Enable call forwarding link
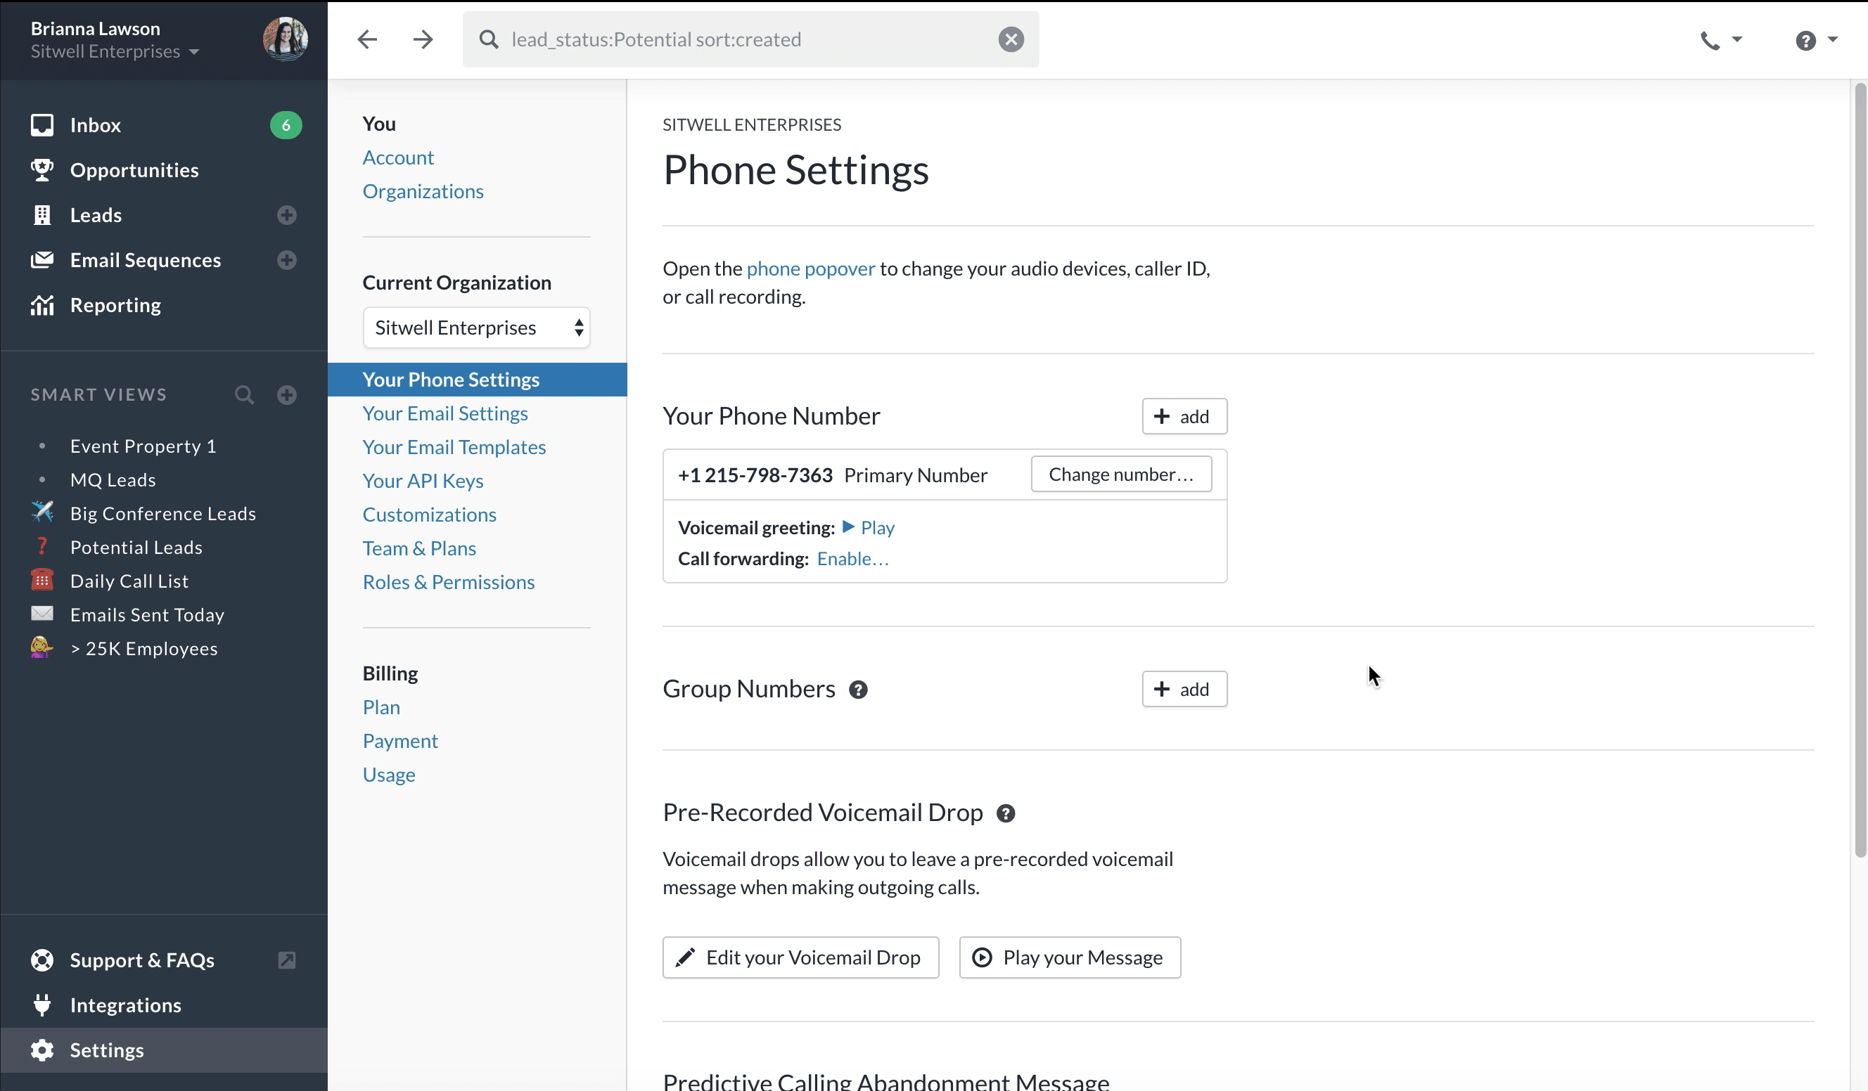The width and height of the screenshot is (1868, 1091). 852,558
